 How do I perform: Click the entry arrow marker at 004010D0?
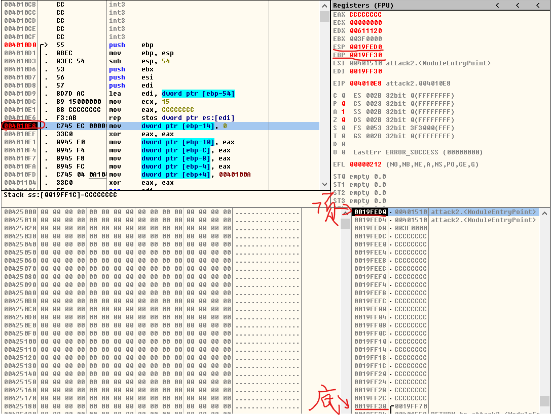[x=44, y=45]
